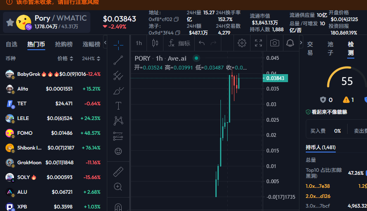
Task: Select SOLY in the coin list
Action: pos(53,177)
